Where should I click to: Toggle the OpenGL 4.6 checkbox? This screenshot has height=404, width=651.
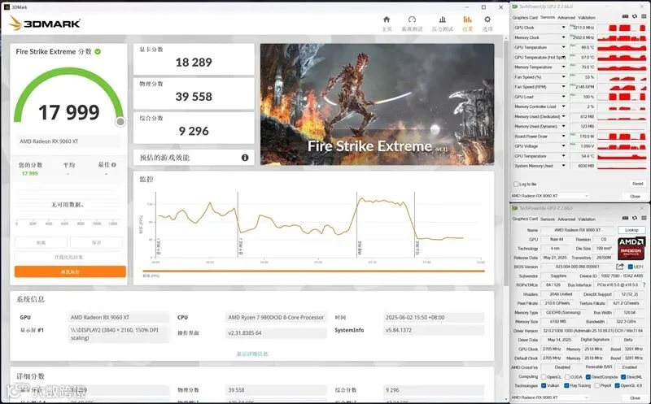coord(618,386)
